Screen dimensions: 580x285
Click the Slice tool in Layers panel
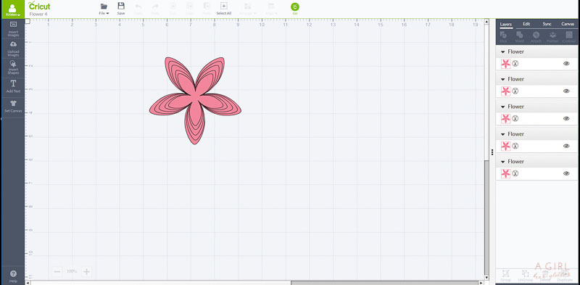(503, 37)
